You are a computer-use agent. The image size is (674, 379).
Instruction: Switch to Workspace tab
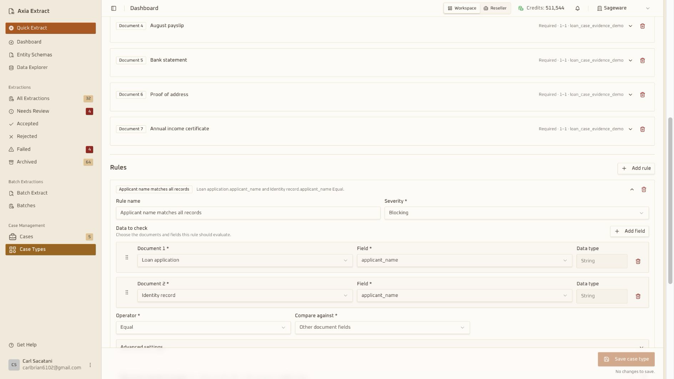[462, 8]
